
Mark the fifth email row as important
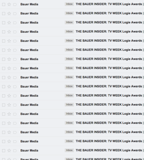[15, 41]
